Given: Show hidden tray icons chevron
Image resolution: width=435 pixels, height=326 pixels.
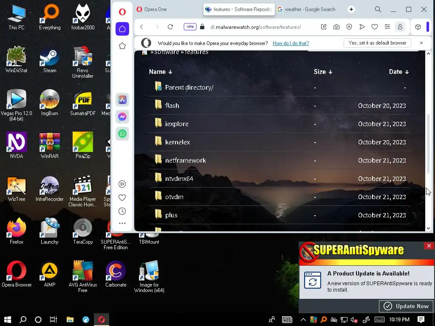Looking at the screenshot, I should tap(303, 320).
